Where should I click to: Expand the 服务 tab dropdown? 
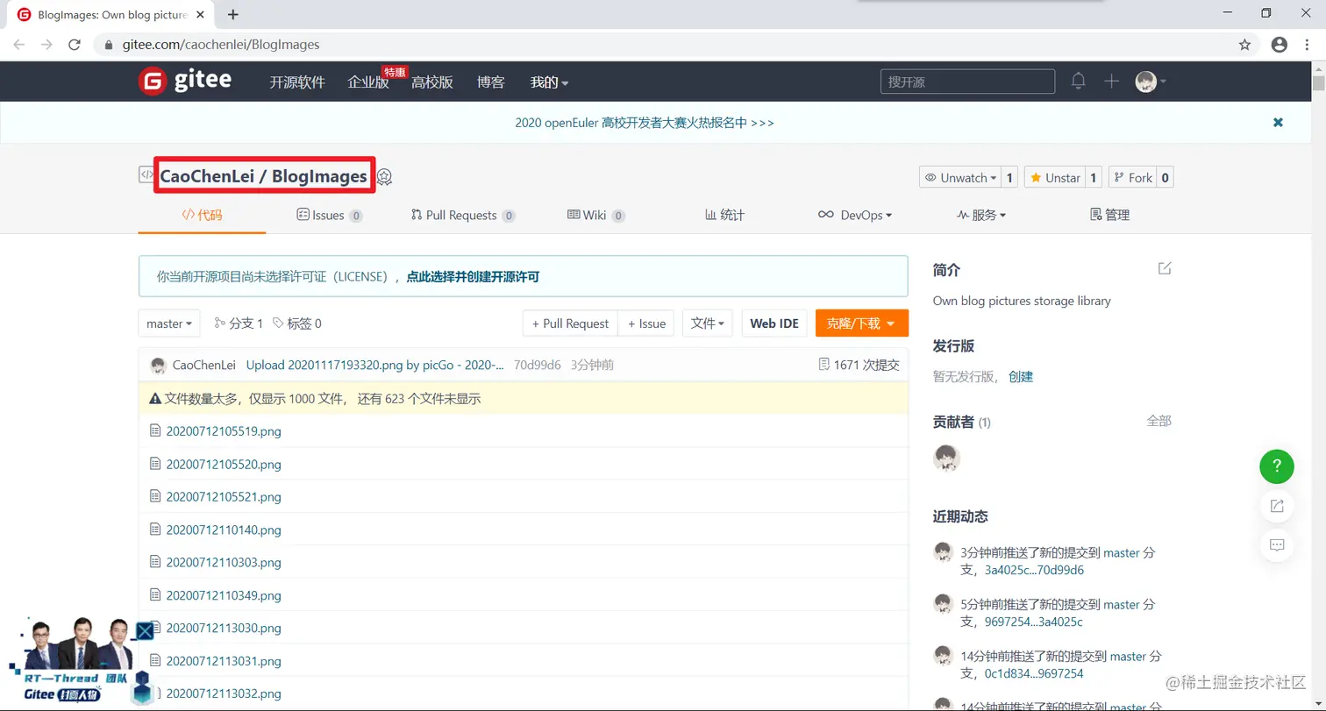pyautogui.click(x=981, y=215)
